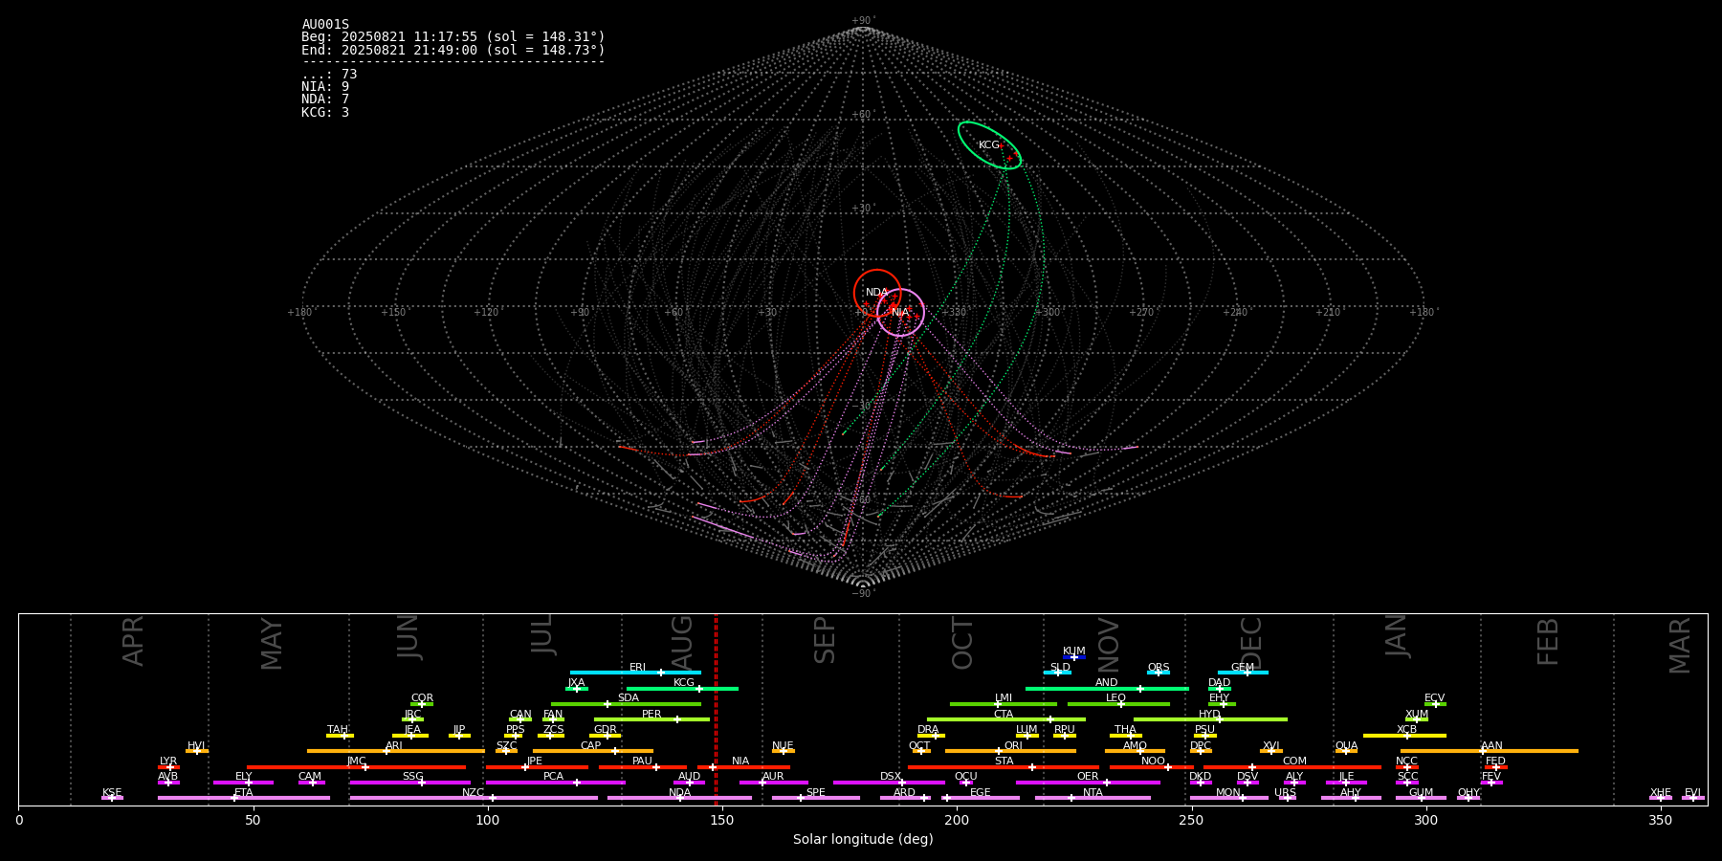Click the LEO green bar in the timeline

(1118, 704)
